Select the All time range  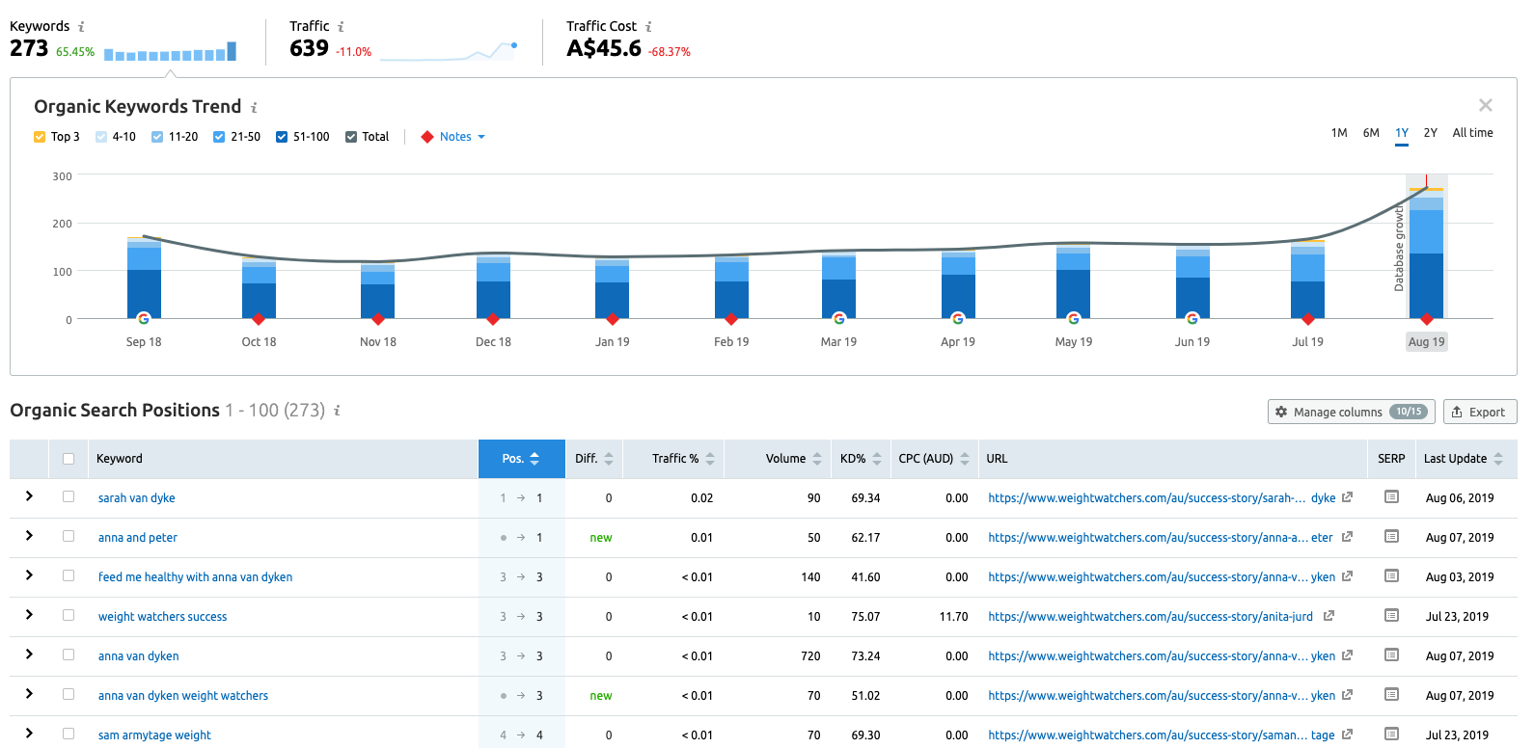click(x=1472, y=133)
